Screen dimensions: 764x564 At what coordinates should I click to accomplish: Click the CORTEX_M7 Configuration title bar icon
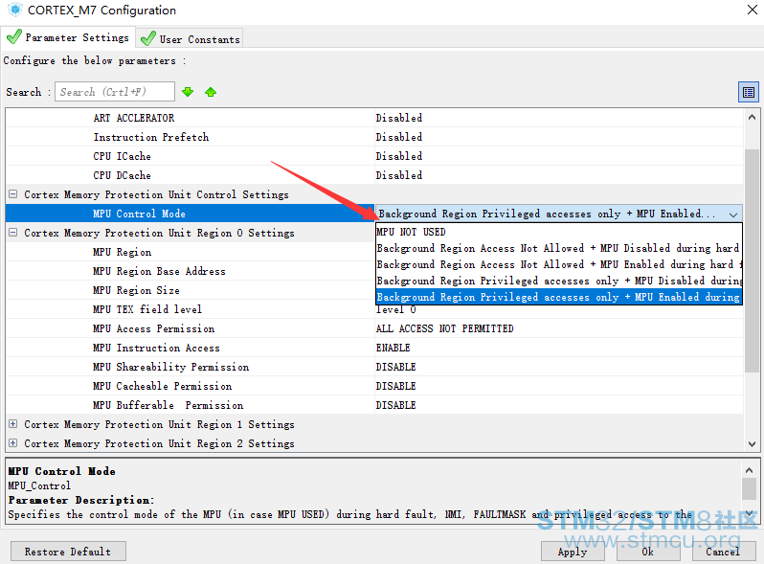tap(13, 11)
